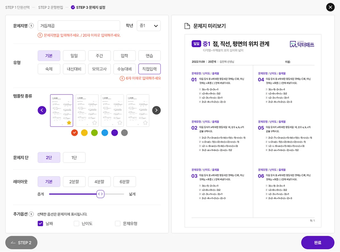Screen dimensions: 340x252
Task: Select the 1단 column option
Action: point(74,157)
